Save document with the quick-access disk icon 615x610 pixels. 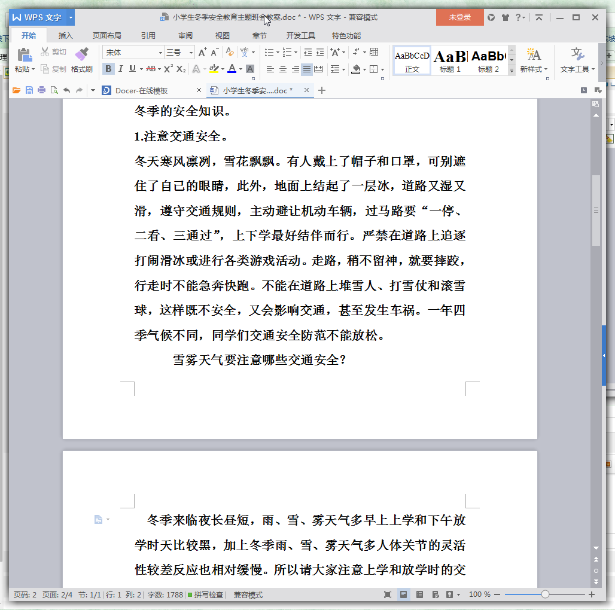coord(29,90)
